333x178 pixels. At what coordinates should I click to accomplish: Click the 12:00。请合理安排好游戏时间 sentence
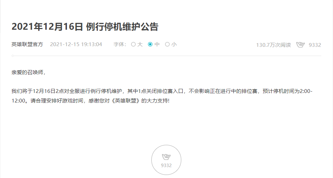point(47,101)
